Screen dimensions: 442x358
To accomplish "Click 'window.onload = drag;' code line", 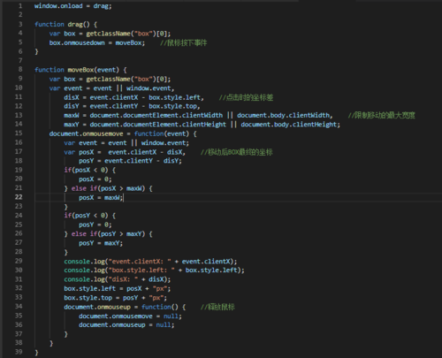I will tap(73, 6).
